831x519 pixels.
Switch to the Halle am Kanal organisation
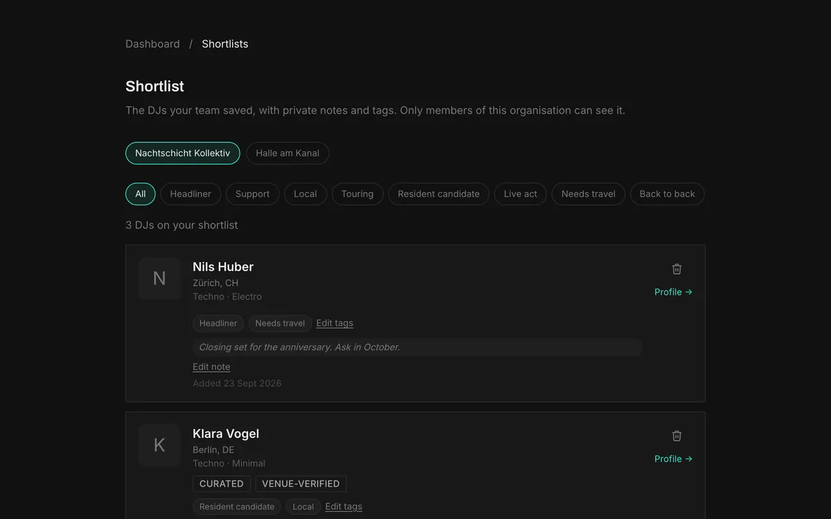[x=287, y=153]
